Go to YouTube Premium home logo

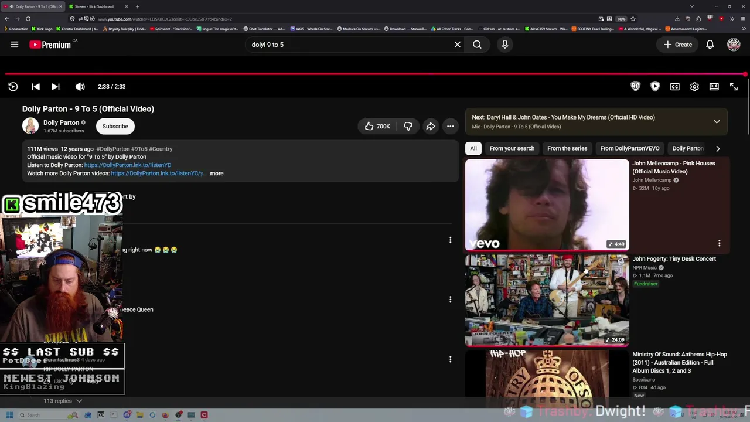tap(50, 45)
